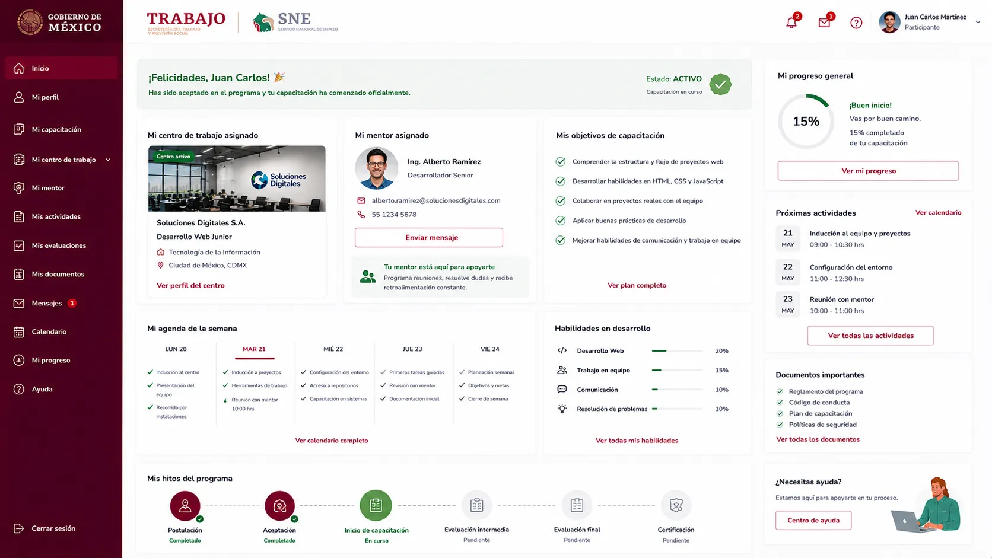Image resolution: width=992 pixels, height=558 pixels.
Task: Select the Inicio de capacitación milestone icon
Action: pyautogui.click(x=376, y=505)
